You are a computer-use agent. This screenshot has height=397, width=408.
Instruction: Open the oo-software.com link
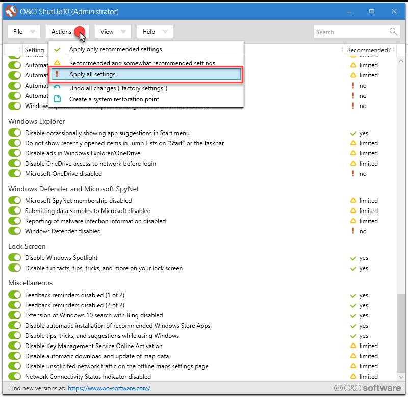109,388
